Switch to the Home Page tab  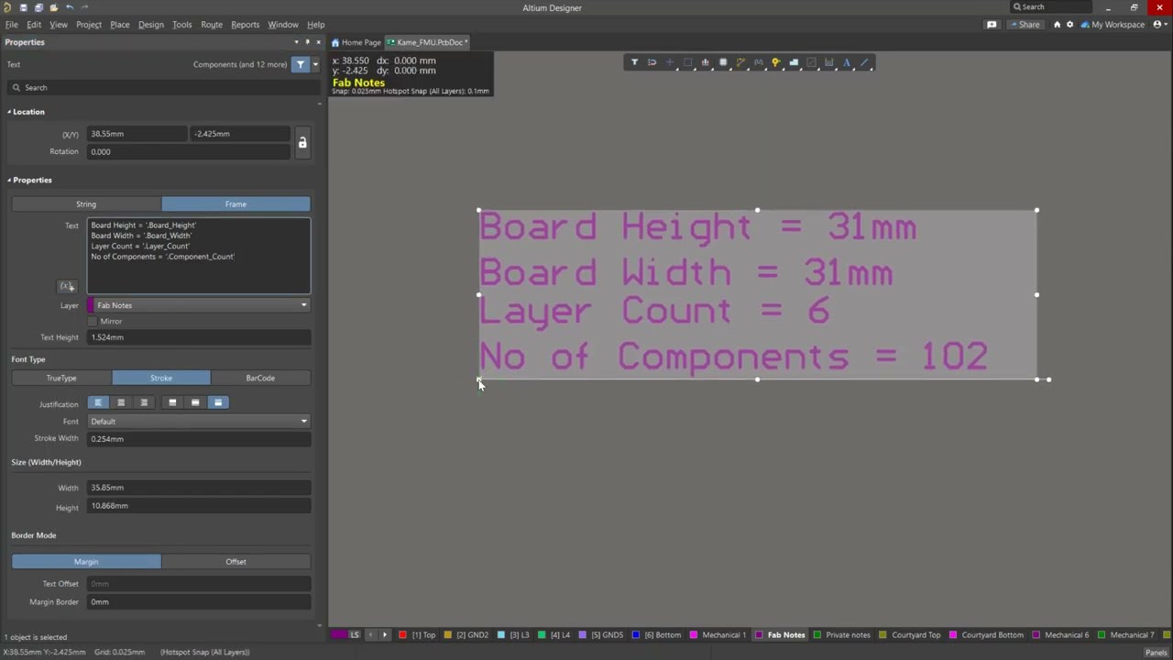click(x=356, y=42)
